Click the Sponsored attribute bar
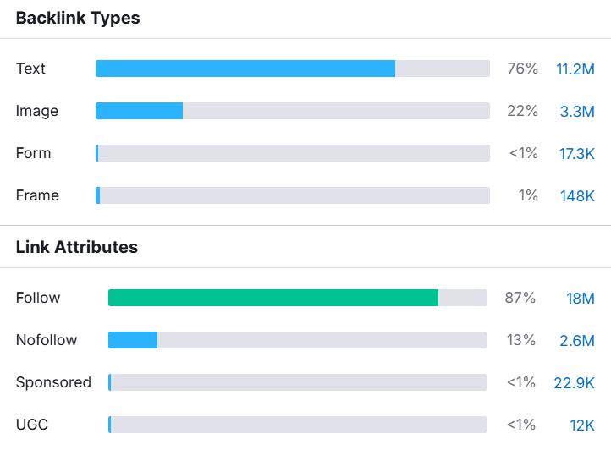 click(298, 382)
